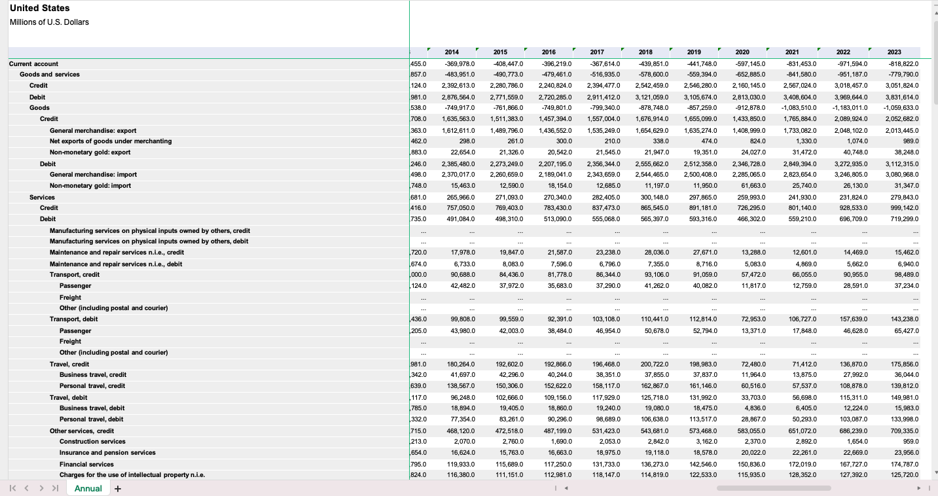Image resolution: width=938 pixels, height=496 pixels.
Task: Click the Travel, credit row label
Action: tap(70, 364)
